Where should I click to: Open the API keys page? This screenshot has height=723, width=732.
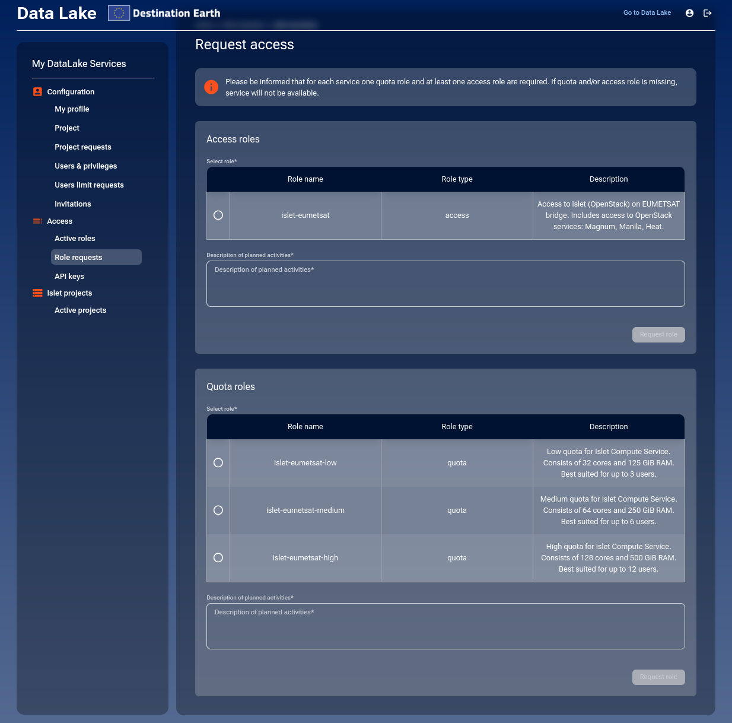pyautogui.click(x=69, y=276)
